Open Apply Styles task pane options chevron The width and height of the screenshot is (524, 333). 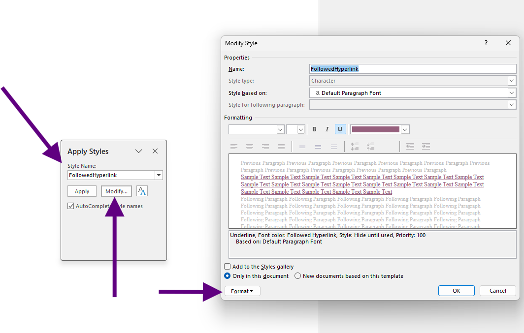click(139, 151)
